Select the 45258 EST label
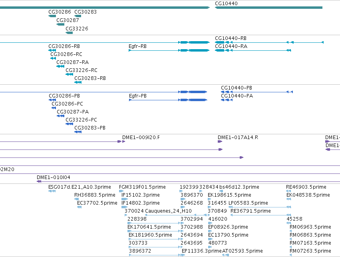Screen dimensions: 340x257 coord(294,219)
